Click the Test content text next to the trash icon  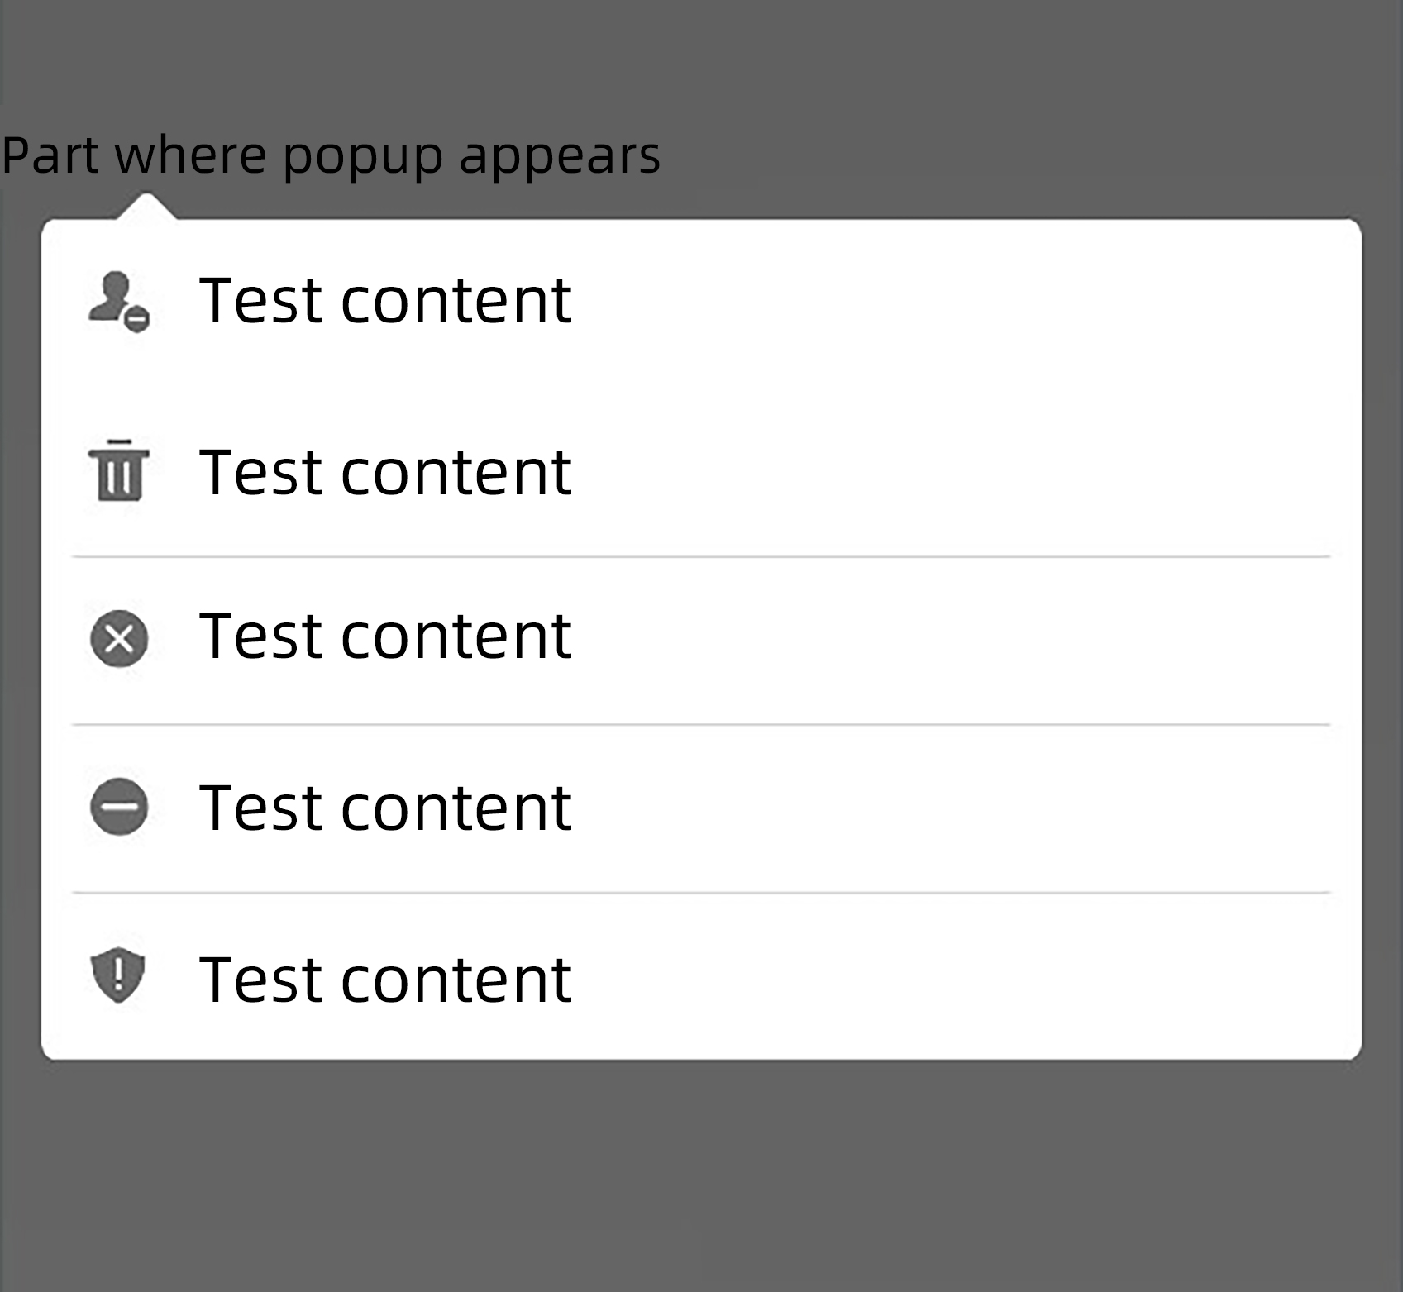tap(385, 471)
